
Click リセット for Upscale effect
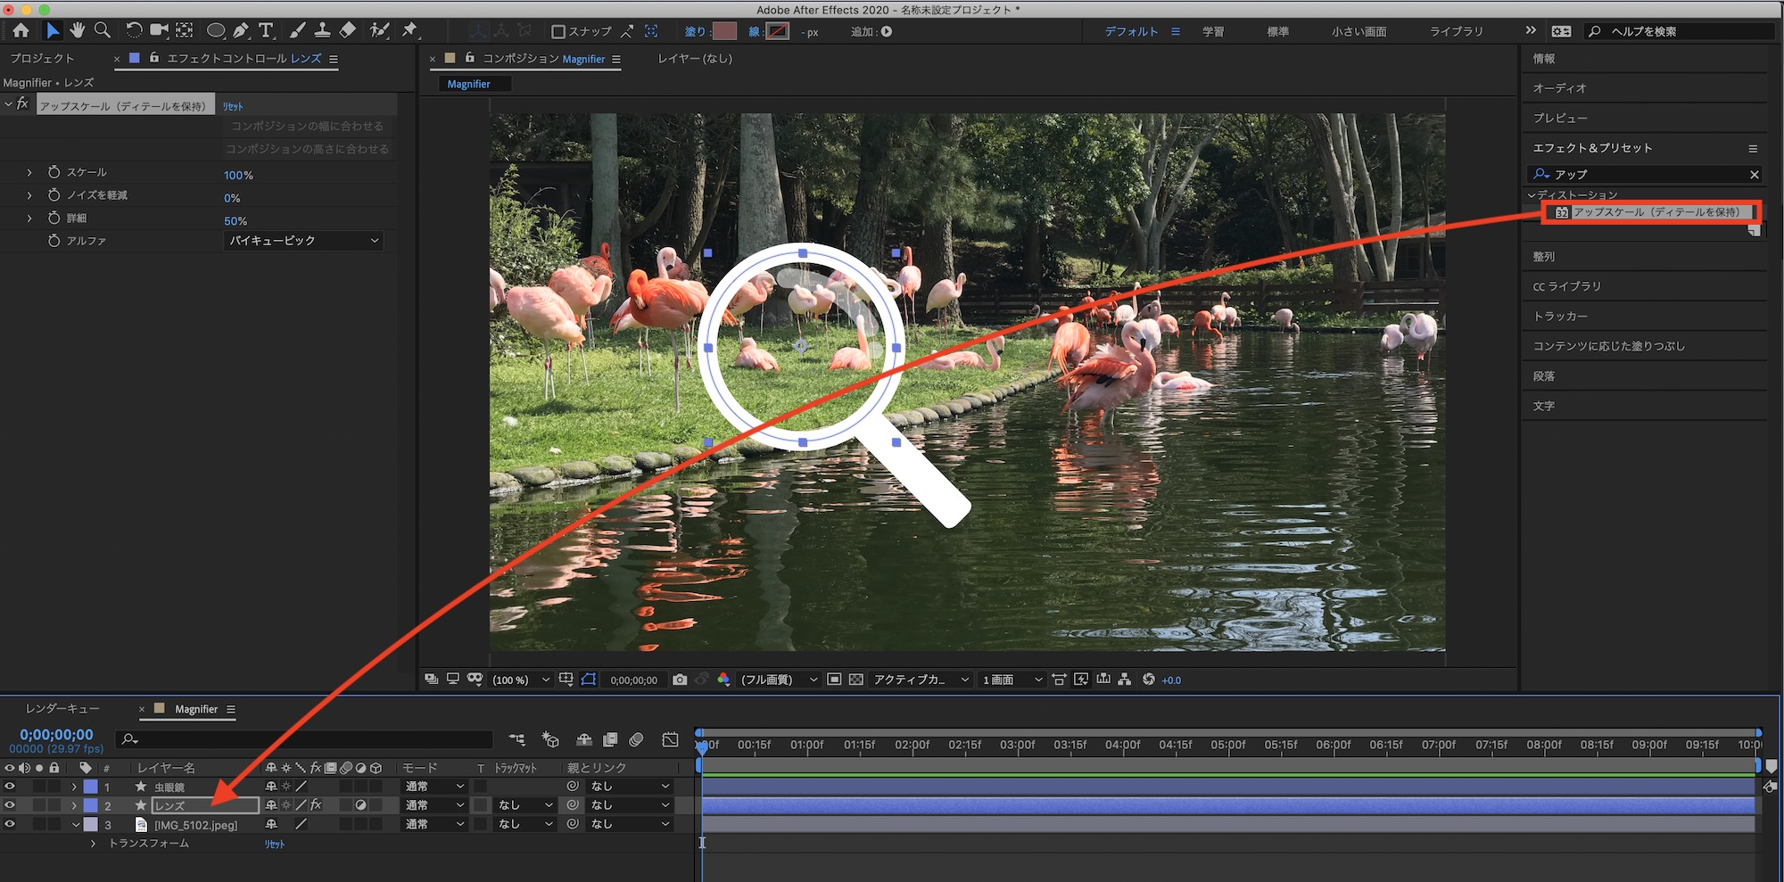click(233, 106)
